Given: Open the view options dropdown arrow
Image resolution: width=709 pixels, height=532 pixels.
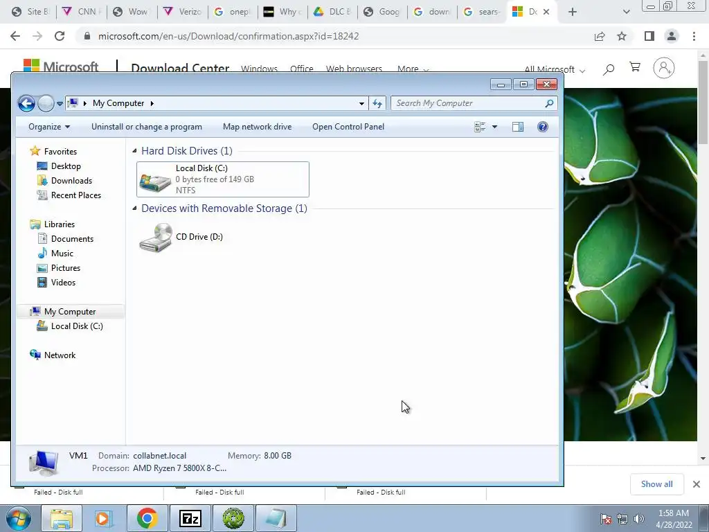Looking at the screenshot, I should coord(494,127).
